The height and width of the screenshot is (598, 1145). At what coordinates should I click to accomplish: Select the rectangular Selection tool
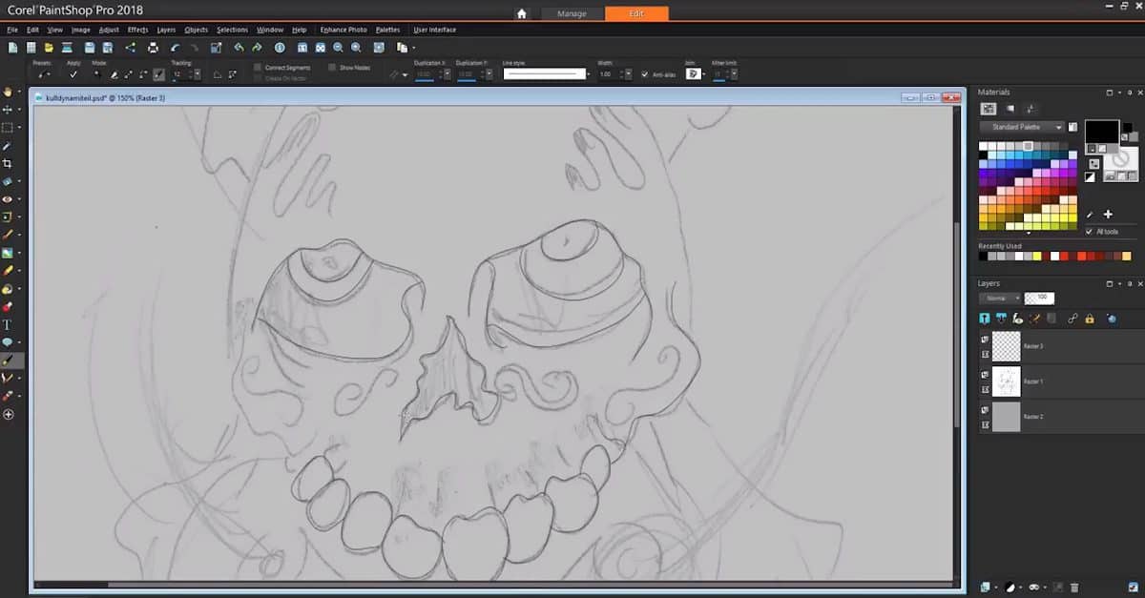(x=8, y=127)
